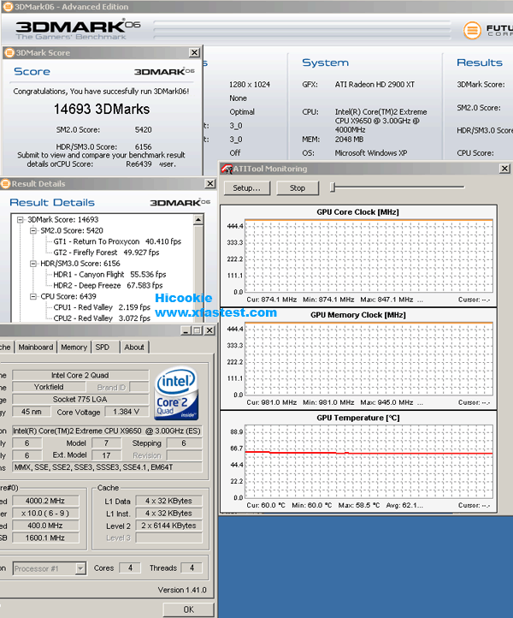This screenshot has width=513, height=618.
Task: Close the ATITool Monitoring window
Action: 504,169
